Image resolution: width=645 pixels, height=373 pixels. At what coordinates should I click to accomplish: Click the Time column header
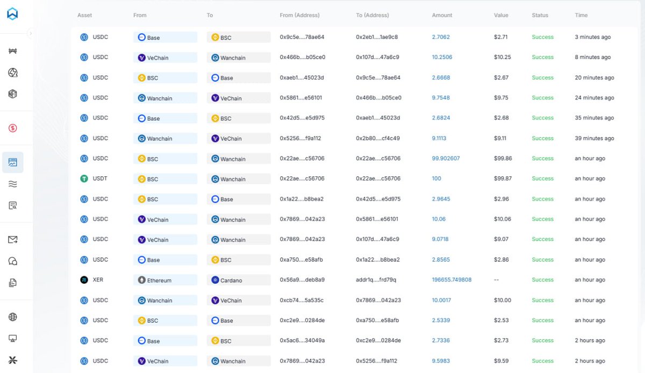tap(581, 15)
